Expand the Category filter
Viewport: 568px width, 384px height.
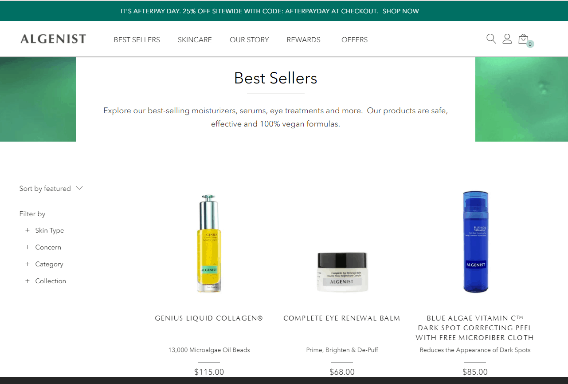[44, 264]
